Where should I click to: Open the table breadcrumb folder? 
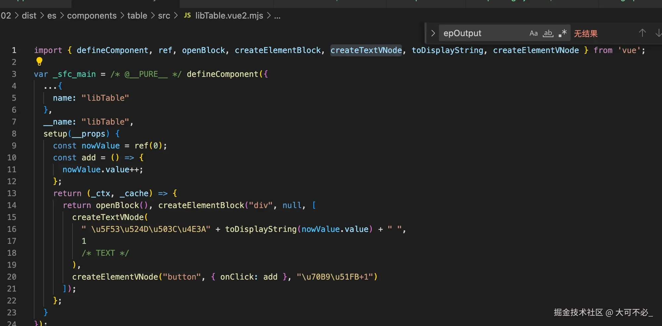[137, 16]
